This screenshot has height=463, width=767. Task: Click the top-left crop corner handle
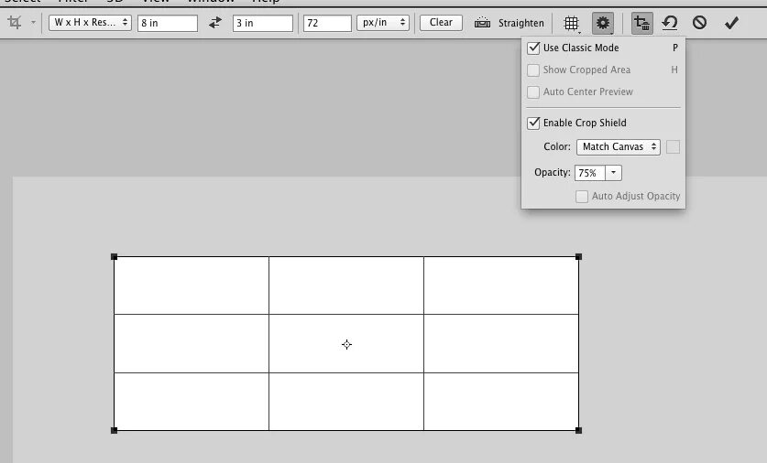coord(114,256)
